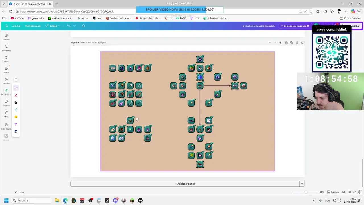Open the 'Outros favoritos' bookmarks folder

coord(350,18)
